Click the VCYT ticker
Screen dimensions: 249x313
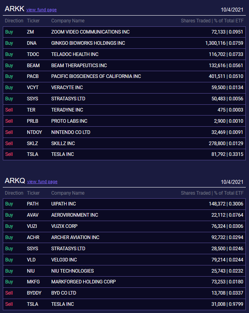click(x=33, y=87)
